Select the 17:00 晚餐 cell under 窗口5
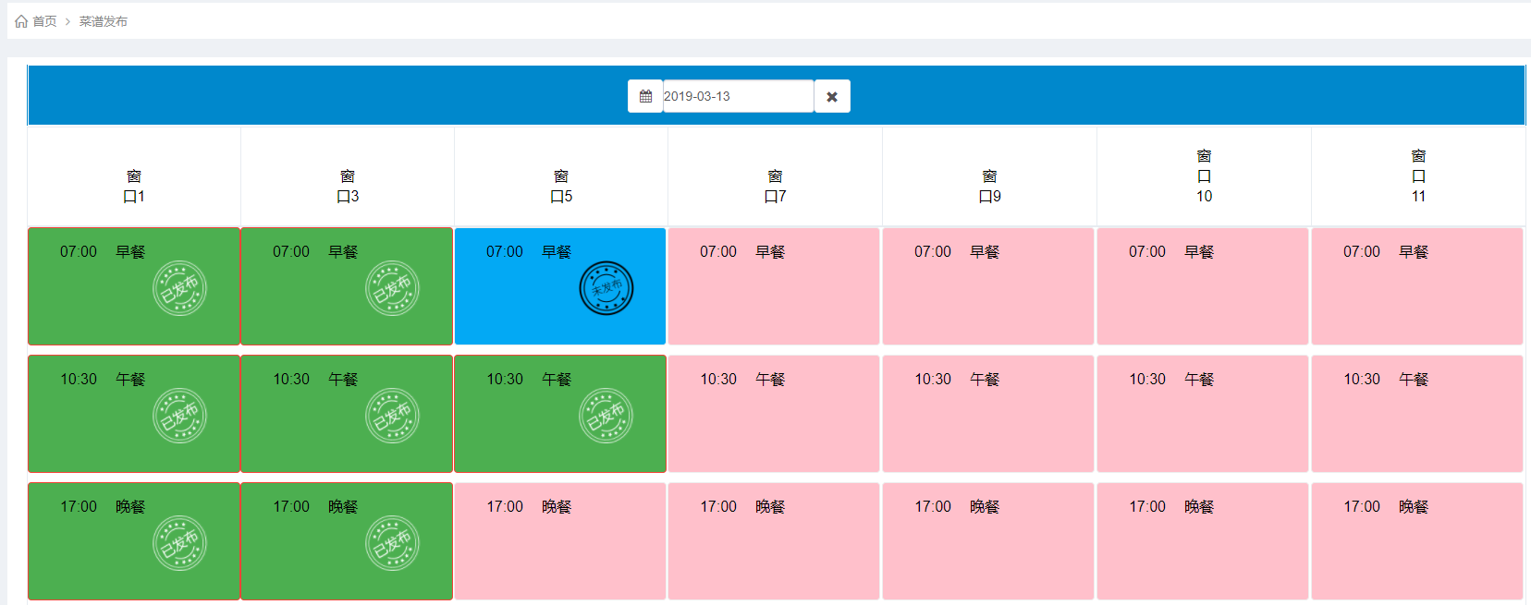 click(x=560, y=541)
